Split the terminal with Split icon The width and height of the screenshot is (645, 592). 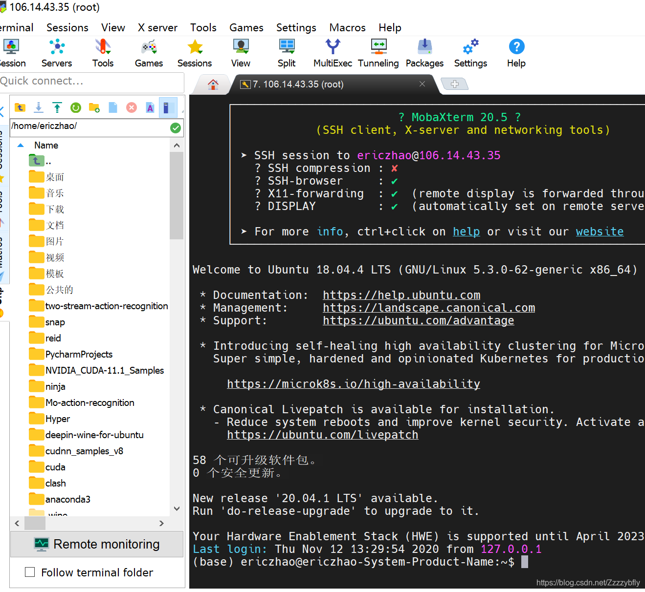click(x=287, y=53)
